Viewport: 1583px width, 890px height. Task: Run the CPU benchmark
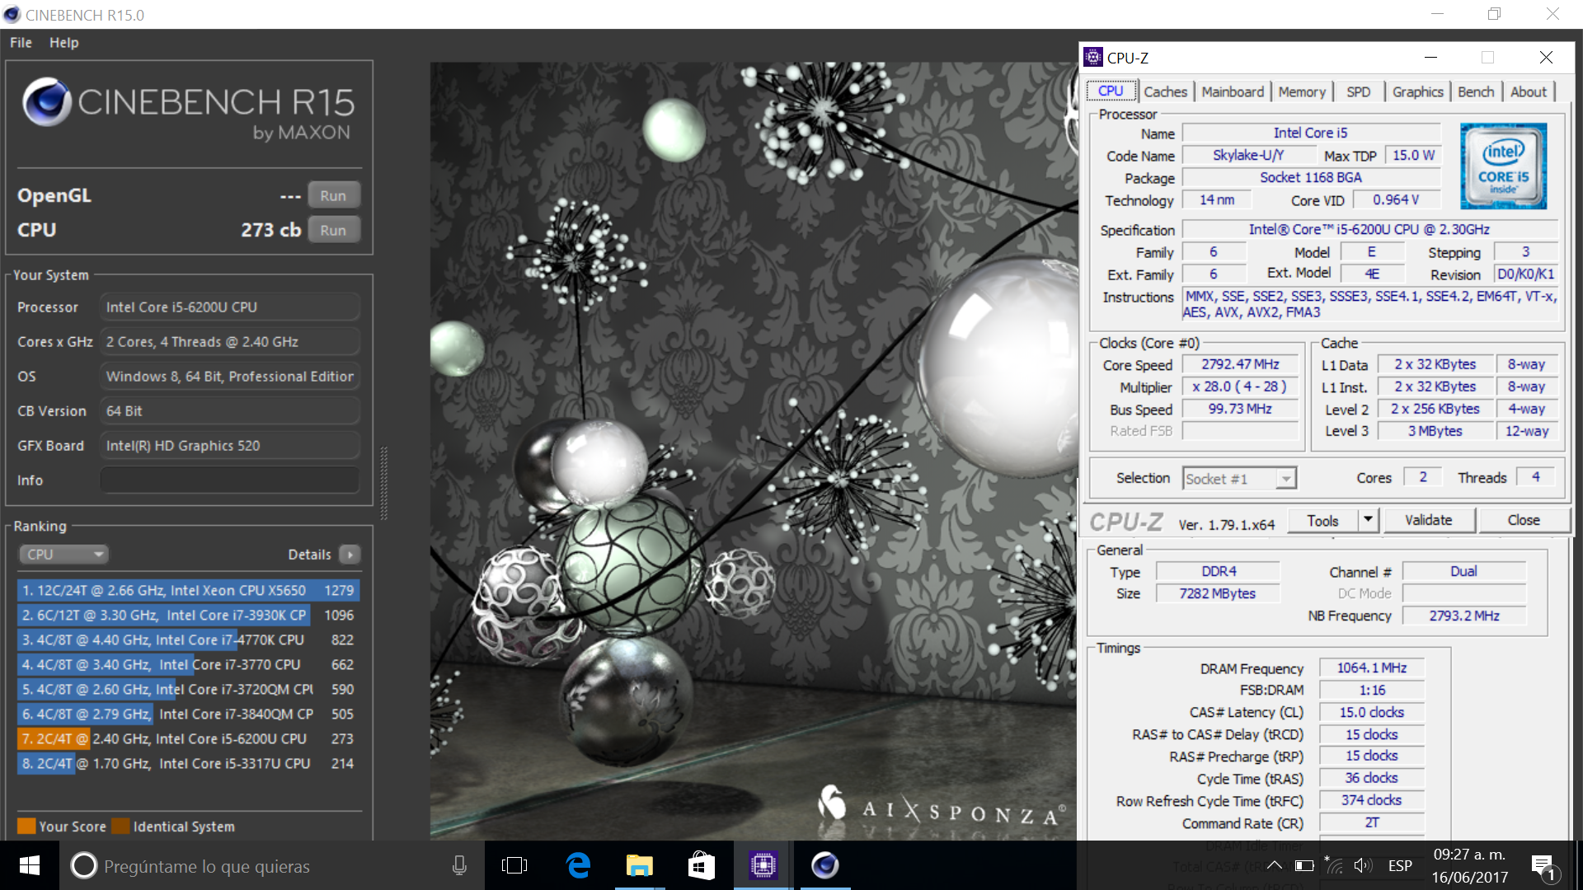(x=333, y=230)
